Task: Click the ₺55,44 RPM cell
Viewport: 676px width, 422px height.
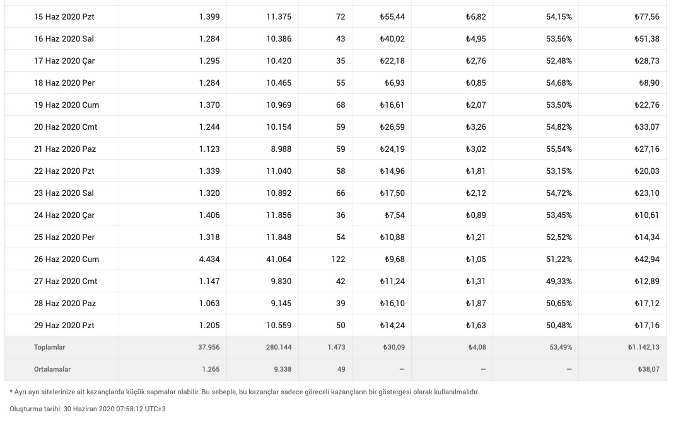Action: click(x=392, y=17)
